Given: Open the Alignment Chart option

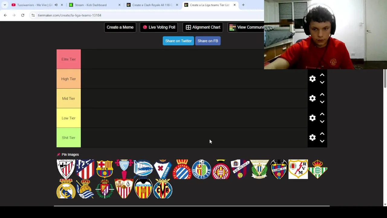Looking at the screenshot, I should (203, 27).
